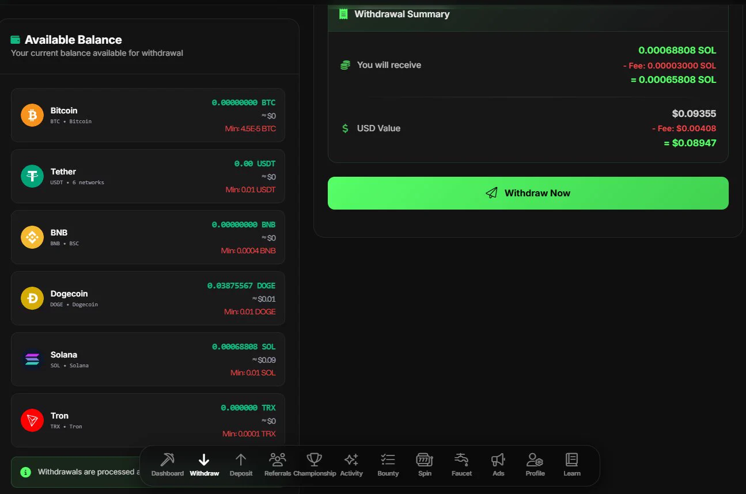Open the Ads megaphone section
The width and height of the screenshot is (746, 494).
pyautogui.click(x=498, y=465)
